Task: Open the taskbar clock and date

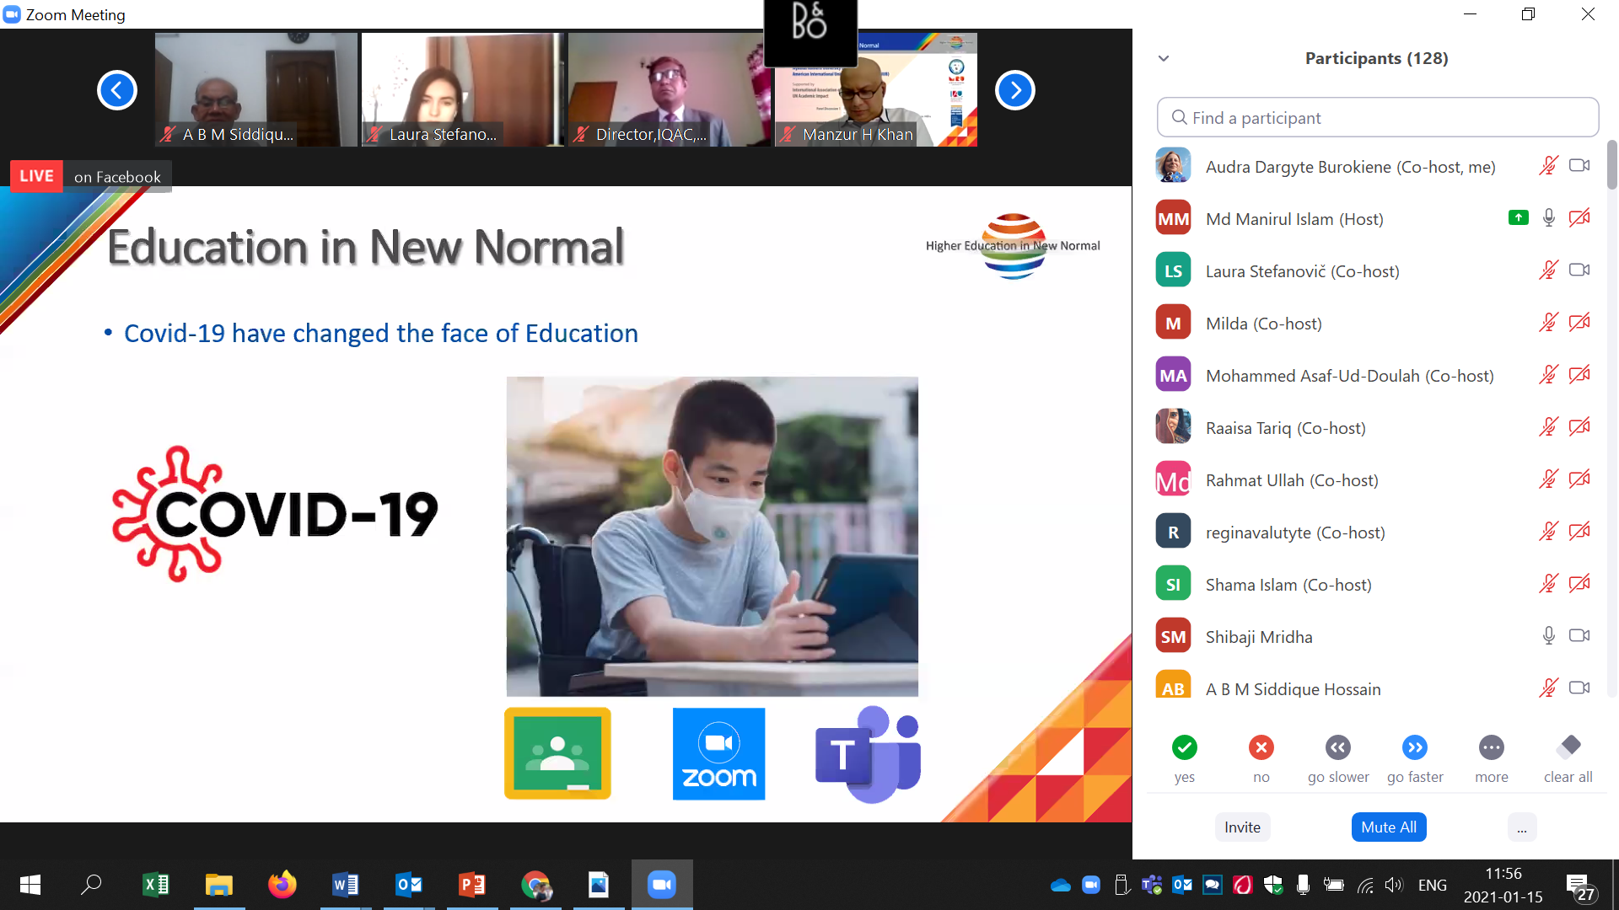Action: click(x=1503, y=885)
